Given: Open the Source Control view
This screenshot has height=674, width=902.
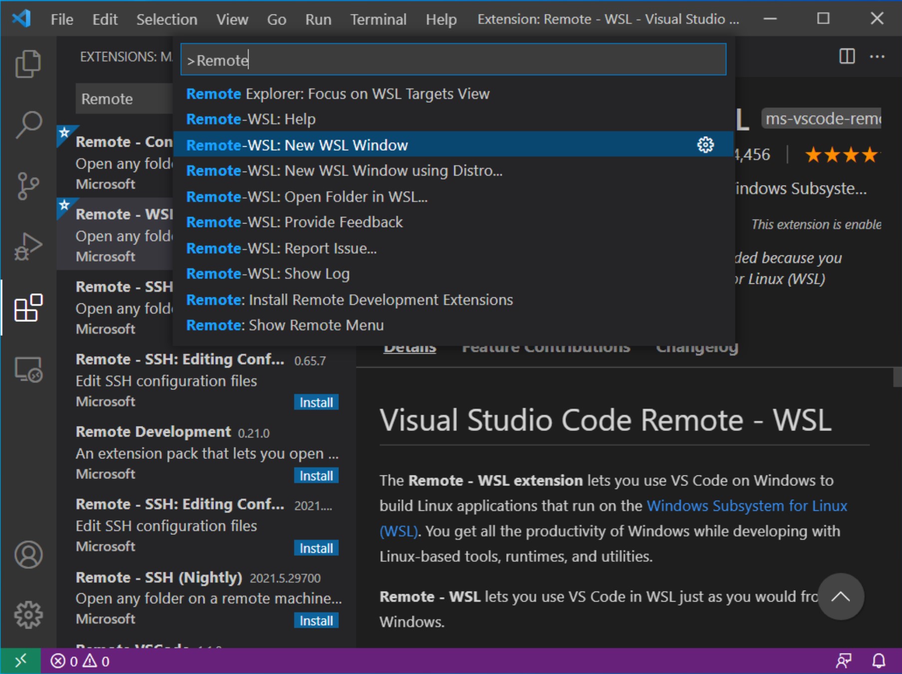Looking at the screenshot, I should tap(28, 186).
